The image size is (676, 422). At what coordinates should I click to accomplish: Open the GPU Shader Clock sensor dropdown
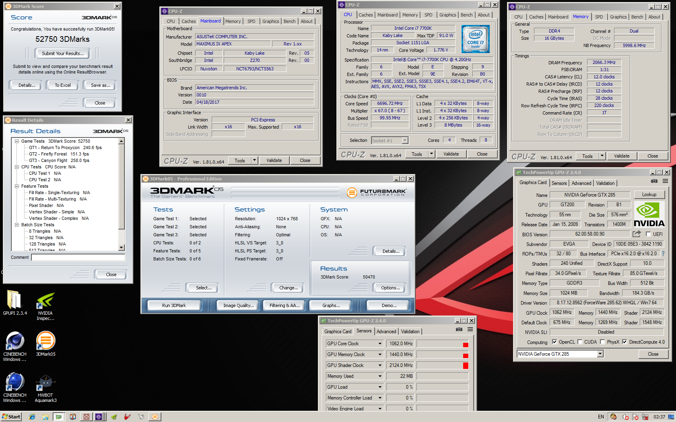[x=380, y=365]
